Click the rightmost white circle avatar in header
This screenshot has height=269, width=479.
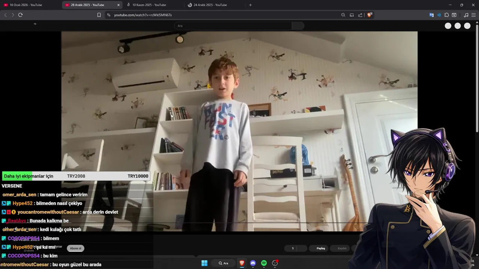[467, 26]
